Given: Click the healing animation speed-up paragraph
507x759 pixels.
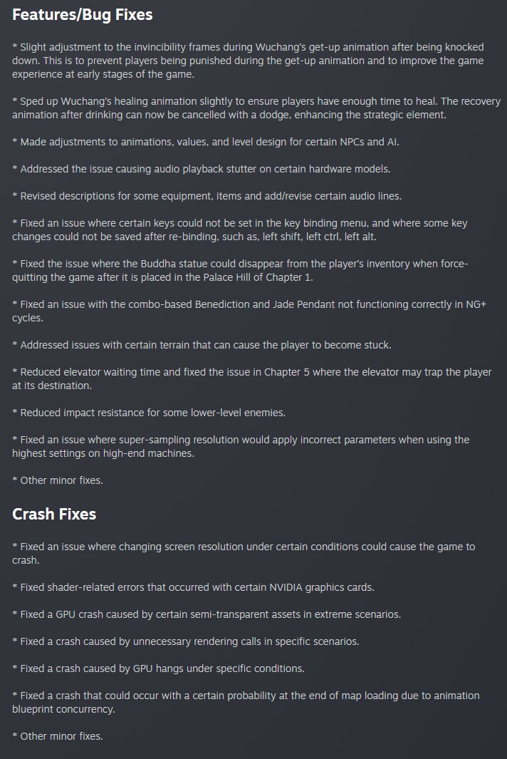Looking at the screenshot, I should 256,108.
